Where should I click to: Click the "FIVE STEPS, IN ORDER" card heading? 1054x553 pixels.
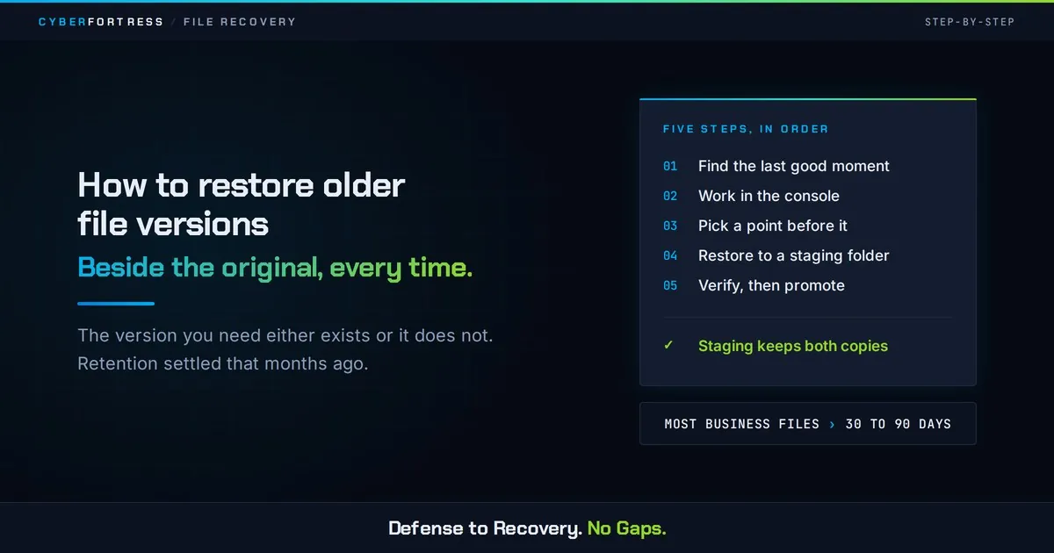[x=746, y=129]
